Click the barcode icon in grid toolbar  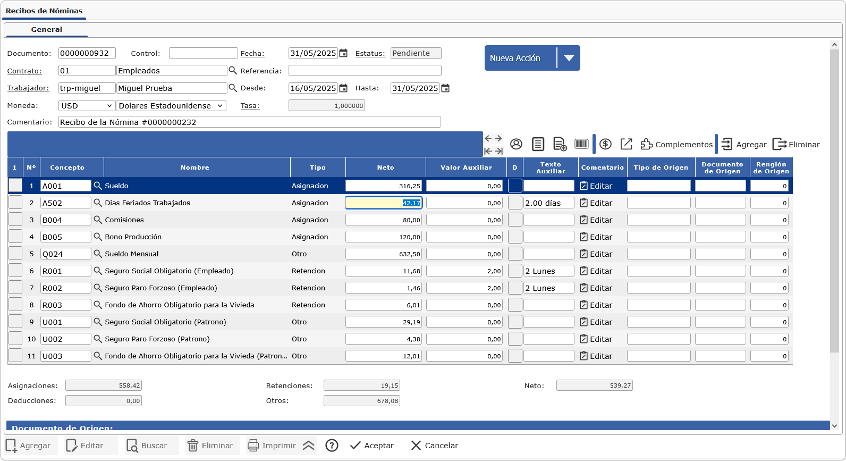[x=581, y=144]
